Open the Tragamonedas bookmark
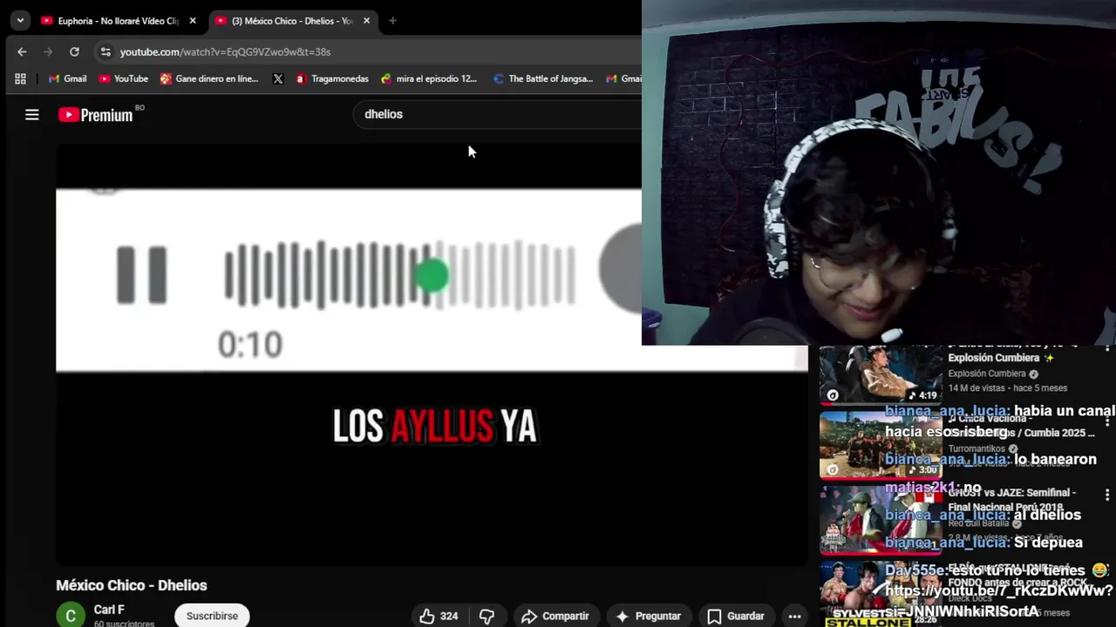 pos(331,78)
